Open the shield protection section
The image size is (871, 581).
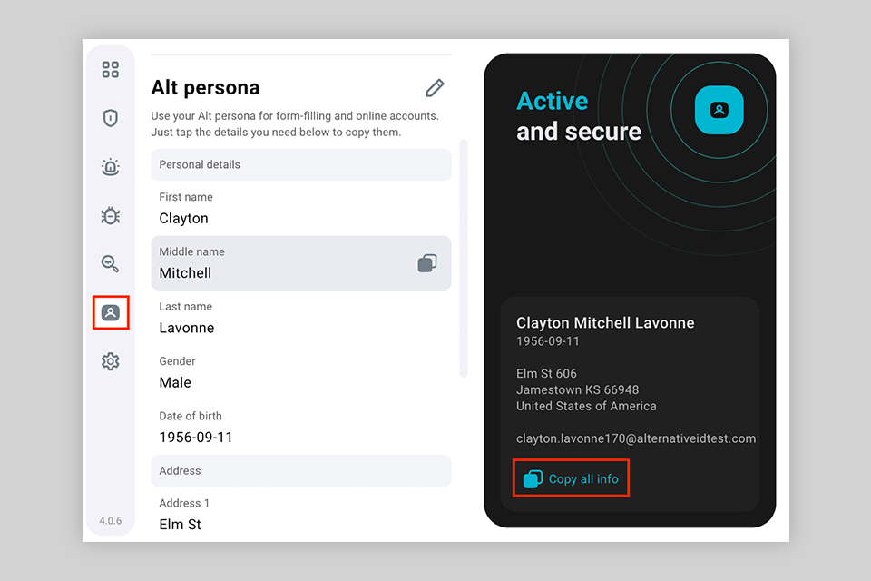(x=111, y=118)
